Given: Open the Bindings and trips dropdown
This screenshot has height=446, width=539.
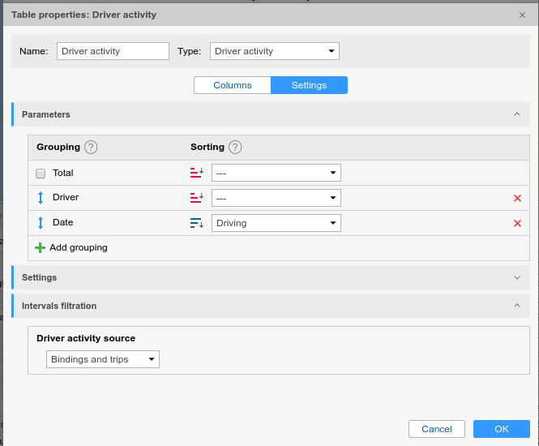Looking at the screenshot, I should coord(102,359).
